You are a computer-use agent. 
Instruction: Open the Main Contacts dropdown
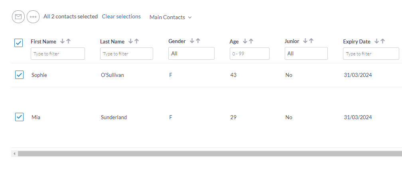[x=171, y=17]
